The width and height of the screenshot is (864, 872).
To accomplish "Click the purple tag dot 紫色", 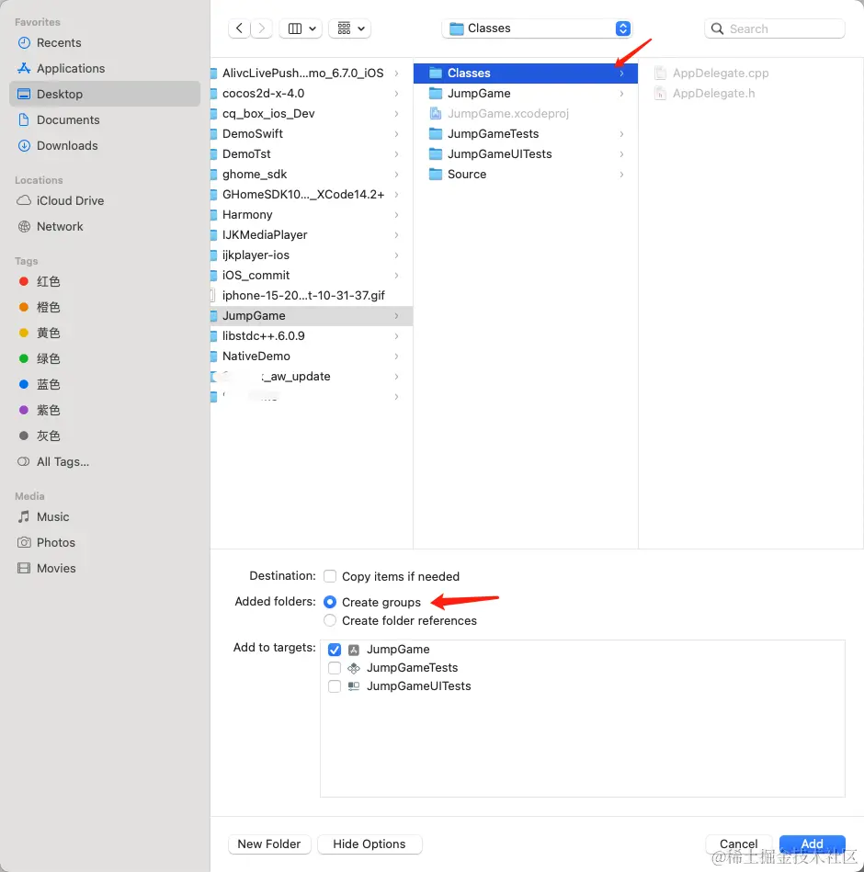I will [23, 410].
